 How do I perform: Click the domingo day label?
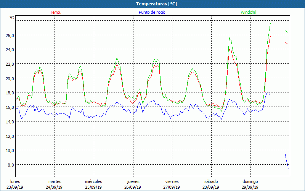point(250,181)
